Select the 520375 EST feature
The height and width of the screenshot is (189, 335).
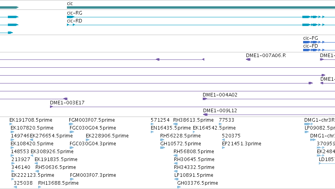point(224,140)
